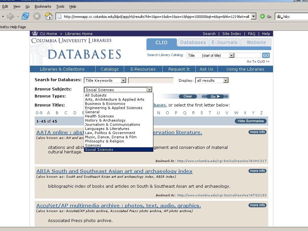Reload the page with the Refresh icon
Image resolution: width=308 pixels, height=231 pixels.
25,16
